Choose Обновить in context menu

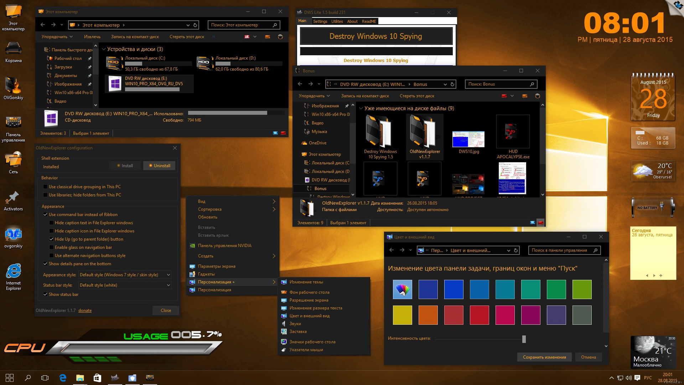pyautogui.click(x=233, y=217)
